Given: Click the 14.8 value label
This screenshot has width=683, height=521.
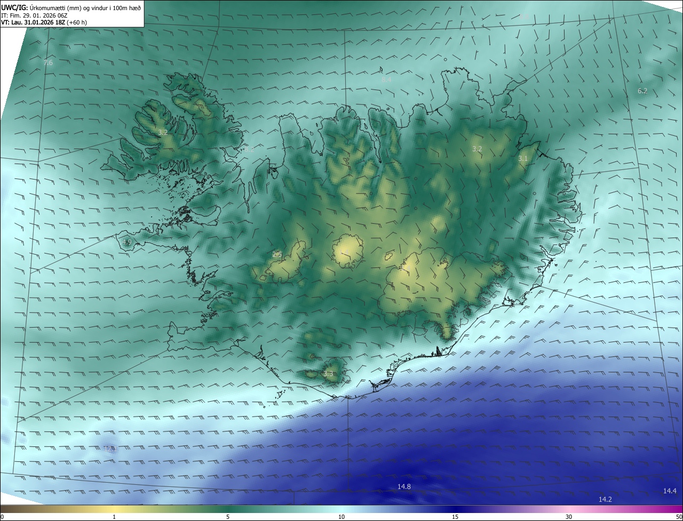Looking at the screenshot, I should pos(404,486).
